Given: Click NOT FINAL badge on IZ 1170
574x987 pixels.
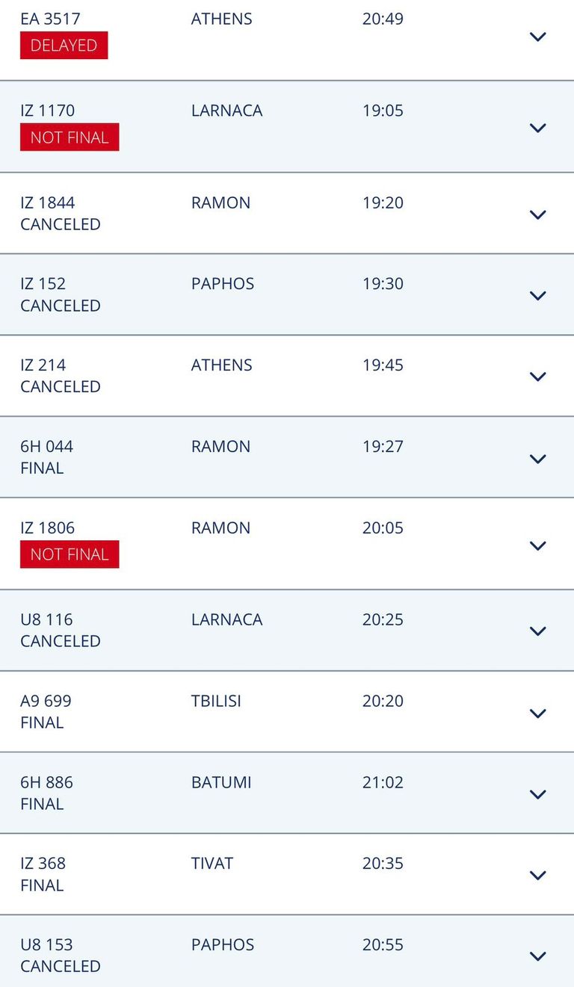Looking at the screenshot, I should [x=70, y=137].
